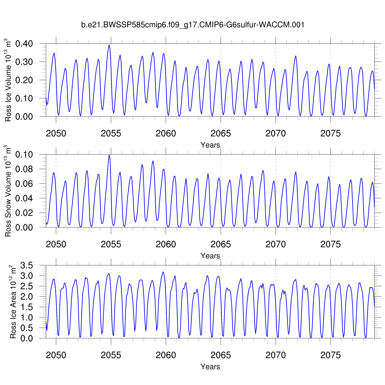Viewport: 385px width, 385px height.
Task: Click the Years label under the bottom panel
Action: pyautogui.click(x=210, y=367)
